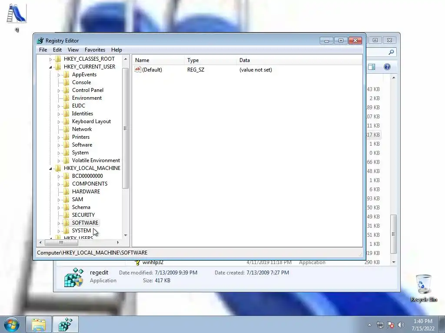Expand the HKEY_CLASSES_ROOT key
This screenshot has height=333, width=445.
tap(50, 59)
